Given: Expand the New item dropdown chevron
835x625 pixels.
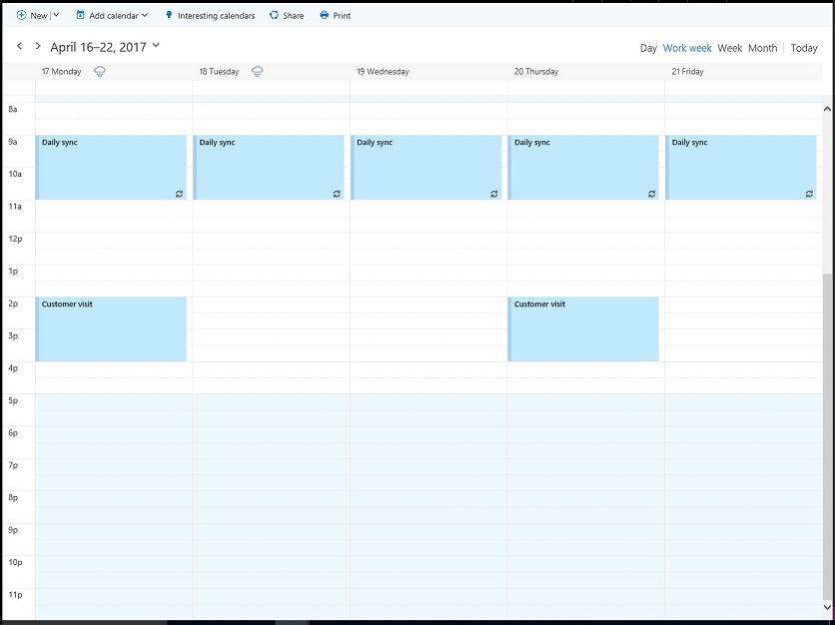Looking at the screenshot, I should pyautogui.click(x=57, y=15).
